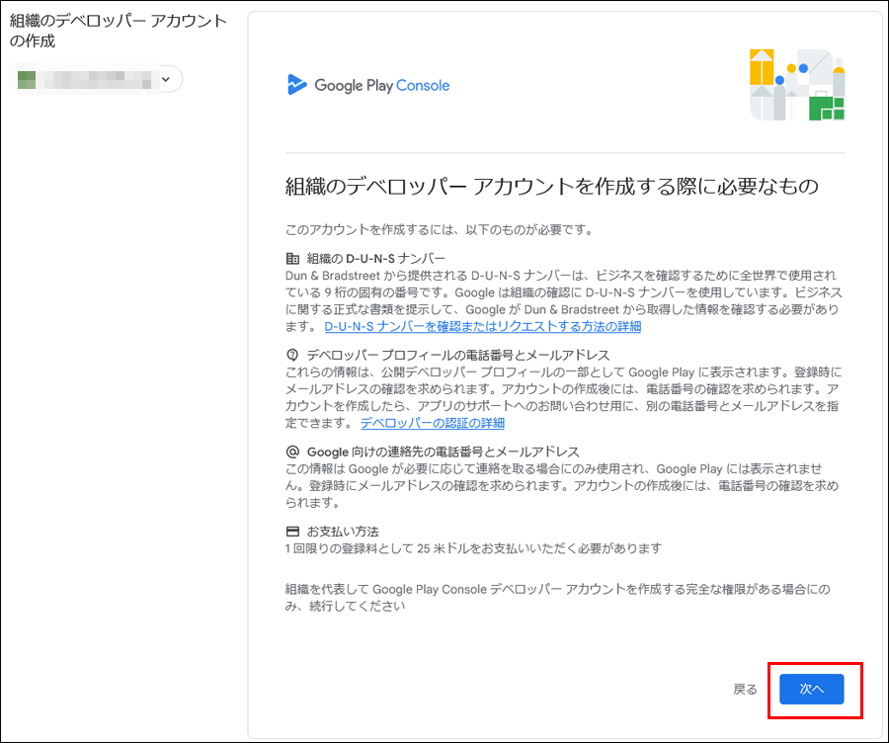The image size is (889, 743).
Task: Click the badge icon beside デベロッパー プロフィール
Action: (292, 356)
